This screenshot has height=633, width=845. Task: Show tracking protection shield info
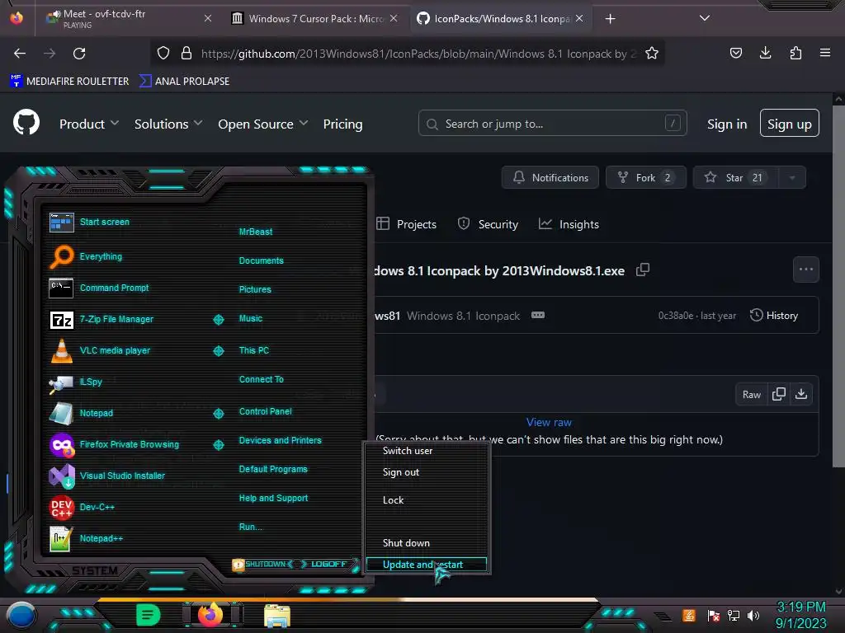(x=163, y=54)
